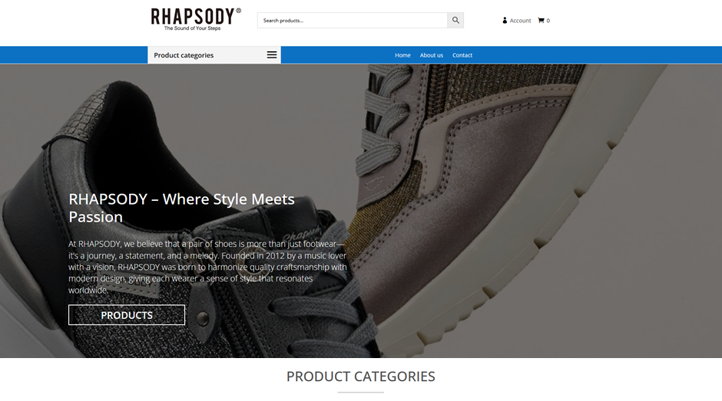Click the hero heading Where Style Meets Passion
Image resolution: width=722 pixels, height=401 pixels.
pyautogui.click(x=181, y=208)
